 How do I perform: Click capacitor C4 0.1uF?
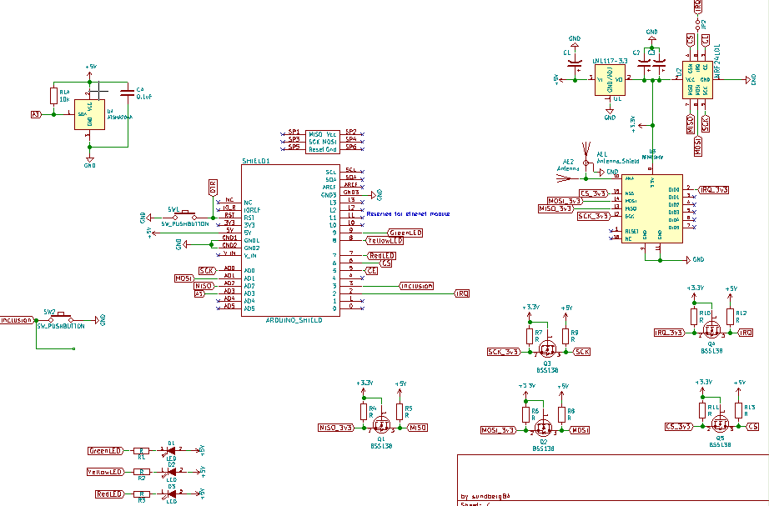pos(126,93)
